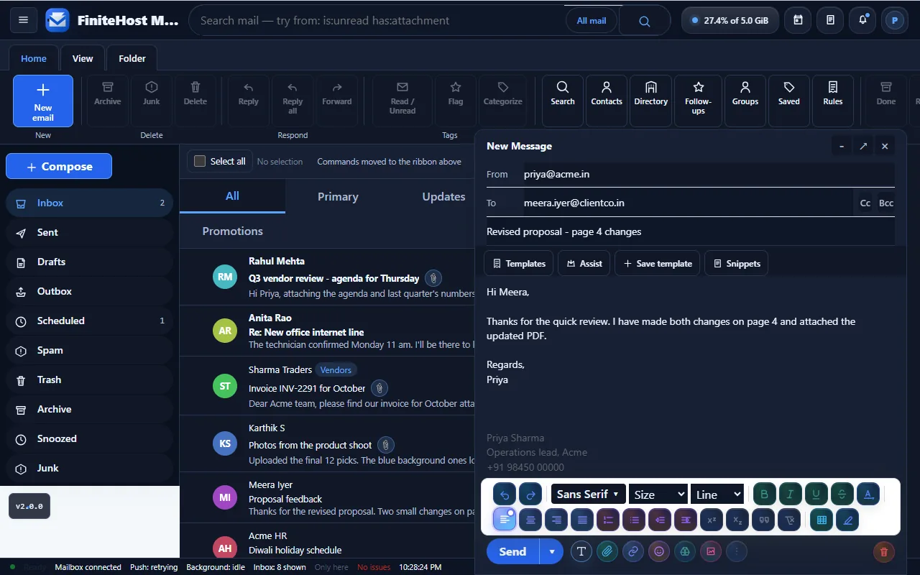Apply bold formatting in message editor
The width and height of the screenshot is (920, 575).
[764, 494]
